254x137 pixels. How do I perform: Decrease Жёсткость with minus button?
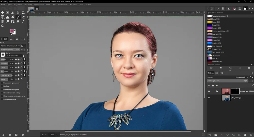16,75
